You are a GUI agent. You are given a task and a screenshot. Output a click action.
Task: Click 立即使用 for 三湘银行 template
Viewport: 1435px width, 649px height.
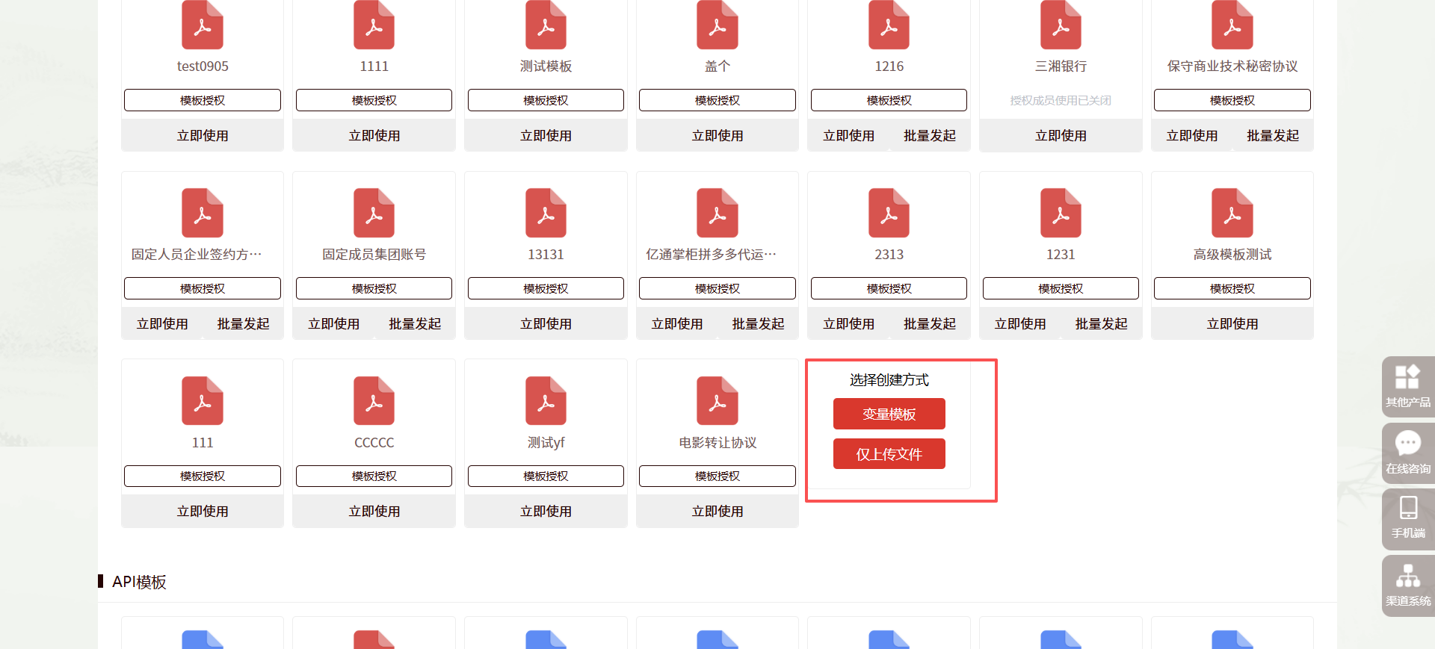click(1060, 136)
